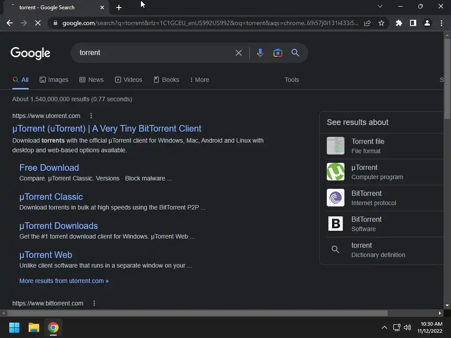451x338 pixels.
Task: Open options for bittorrent.com result
Action: [94, 303]
